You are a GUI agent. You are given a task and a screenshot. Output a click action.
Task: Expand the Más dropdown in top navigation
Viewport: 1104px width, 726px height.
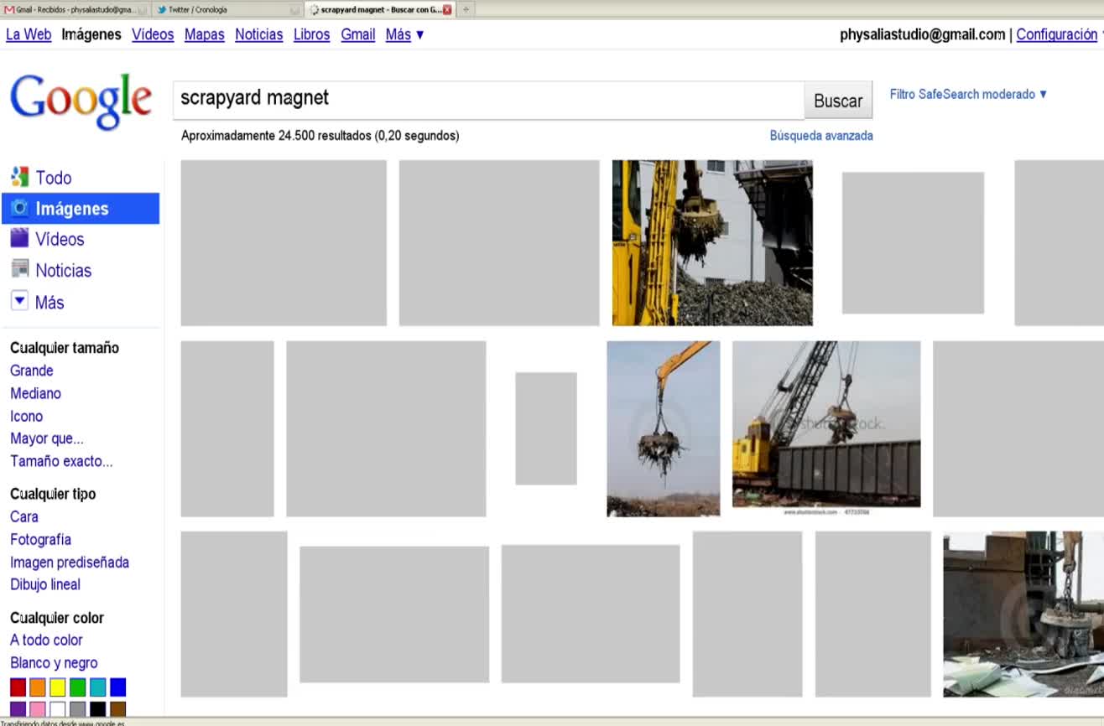405,34
